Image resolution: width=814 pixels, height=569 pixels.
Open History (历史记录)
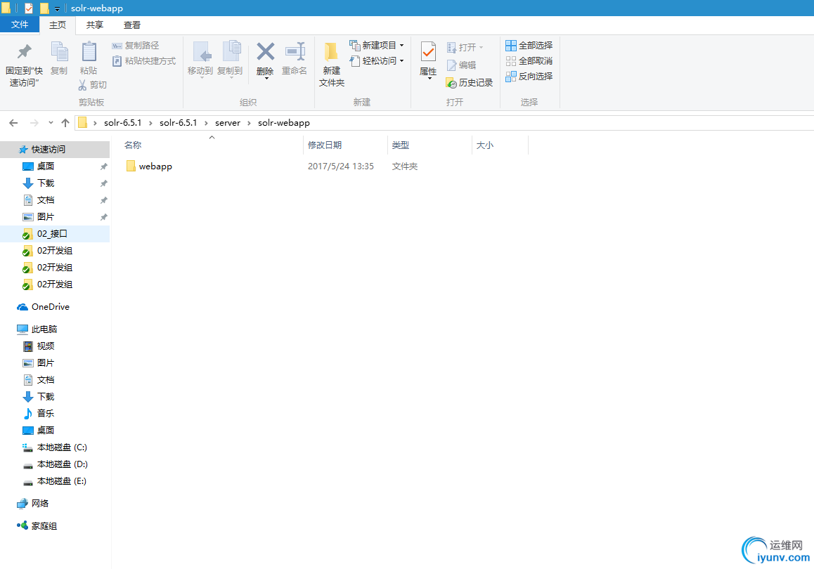pos(470,82)
